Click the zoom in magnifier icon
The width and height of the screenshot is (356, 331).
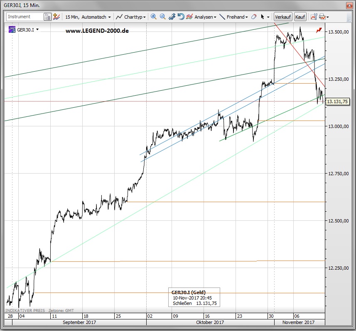point(154,17)
